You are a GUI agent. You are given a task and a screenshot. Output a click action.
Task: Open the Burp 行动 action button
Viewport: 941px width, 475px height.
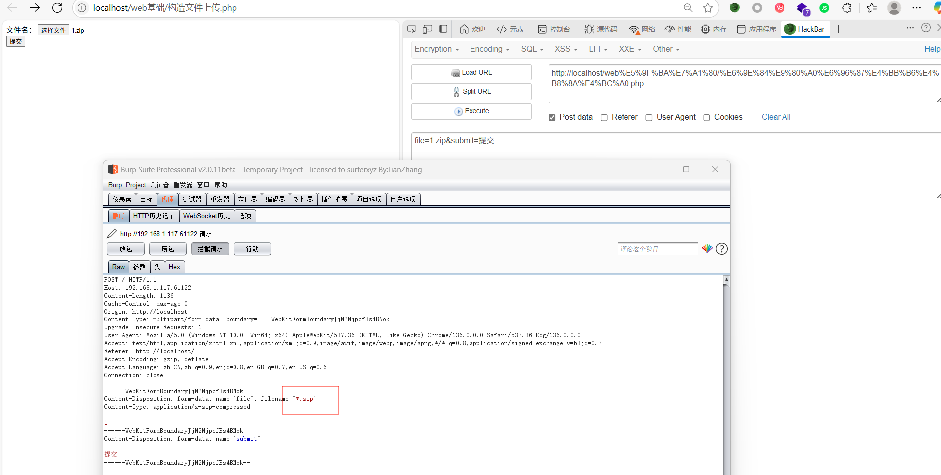(252, 249)
